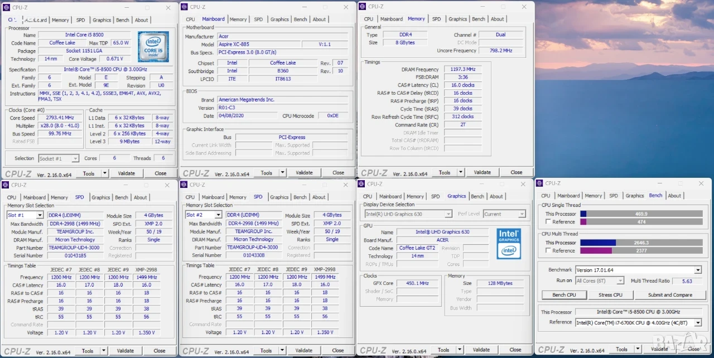Viewport: 714px width, 358px height.
Task: Click the Tools button in the Memory window
Action: point(444,172)
